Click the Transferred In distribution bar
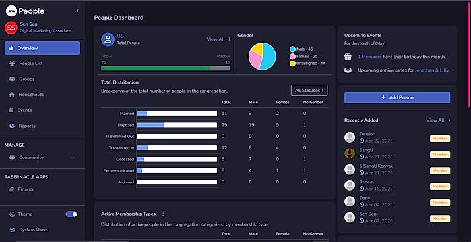471x242 pixels. 177,148
